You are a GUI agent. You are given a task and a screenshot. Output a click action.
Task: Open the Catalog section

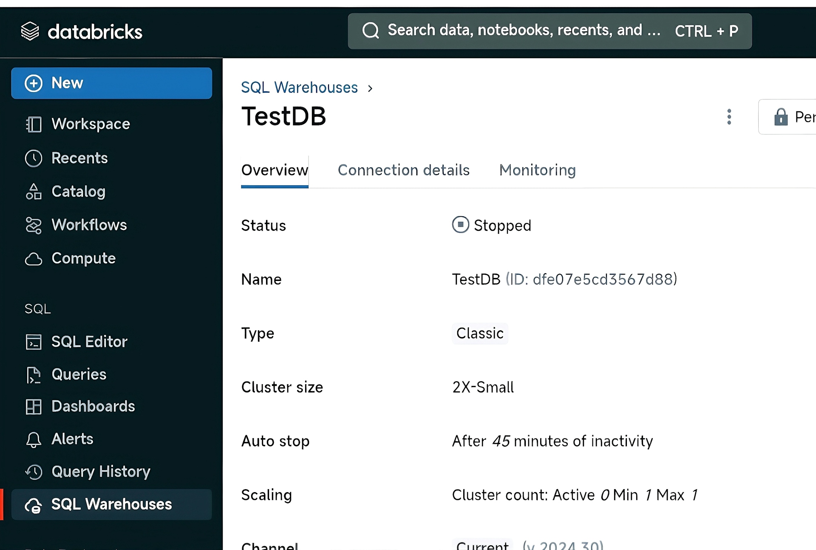click(79, 192)
